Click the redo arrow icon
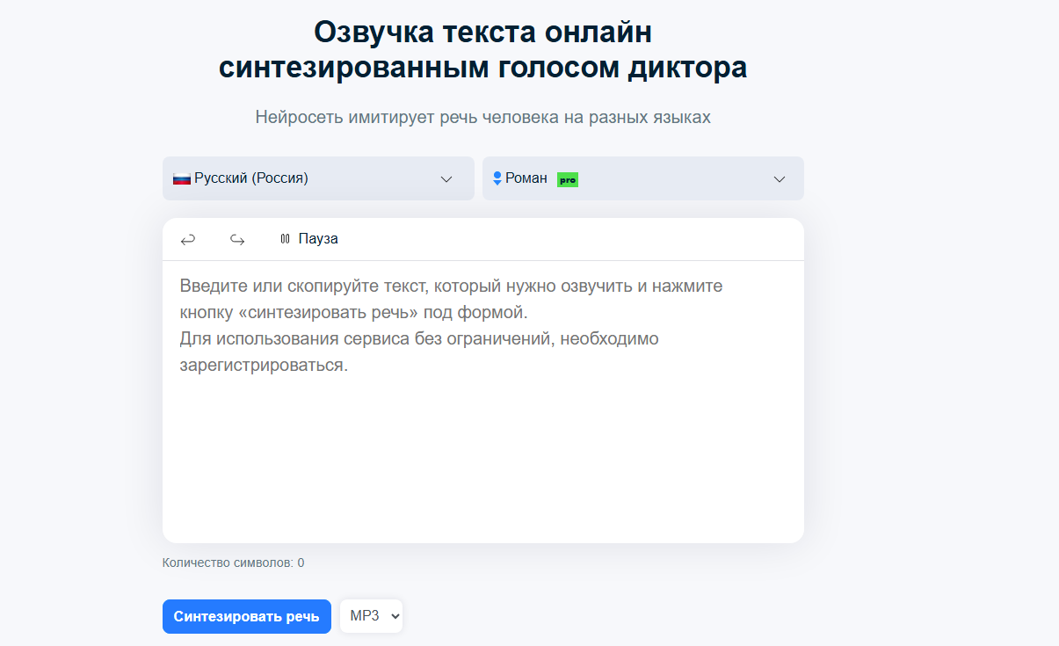 [236, 239]
